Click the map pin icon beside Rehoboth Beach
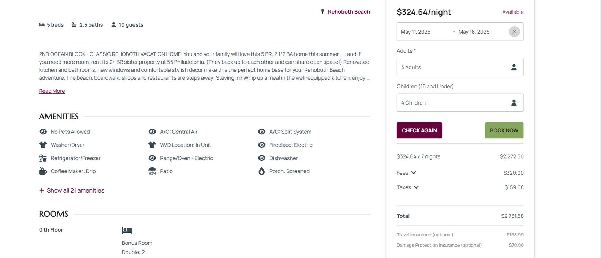This screenshot has width=601, height=258. tap(322, 12)
